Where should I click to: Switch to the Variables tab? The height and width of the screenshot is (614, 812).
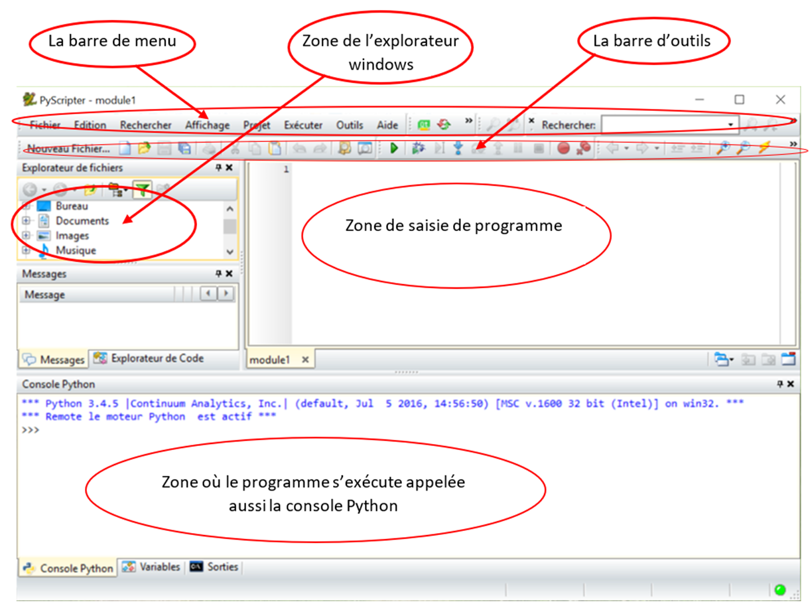pyautogui.click(x=152, y=567)
